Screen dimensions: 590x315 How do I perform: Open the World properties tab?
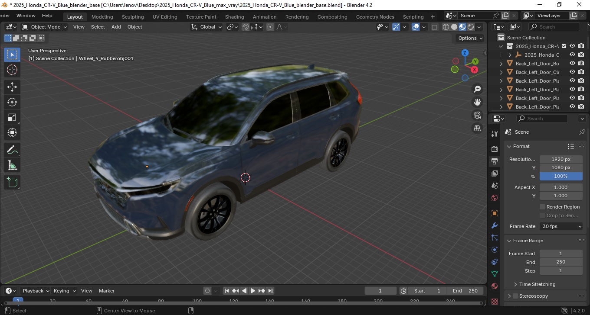click(x=494, y=198)
